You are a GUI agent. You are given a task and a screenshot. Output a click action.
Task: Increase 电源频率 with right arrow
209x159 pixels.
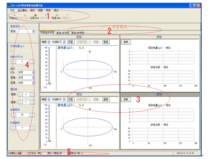pyautogui.click(x=32, y=115)
